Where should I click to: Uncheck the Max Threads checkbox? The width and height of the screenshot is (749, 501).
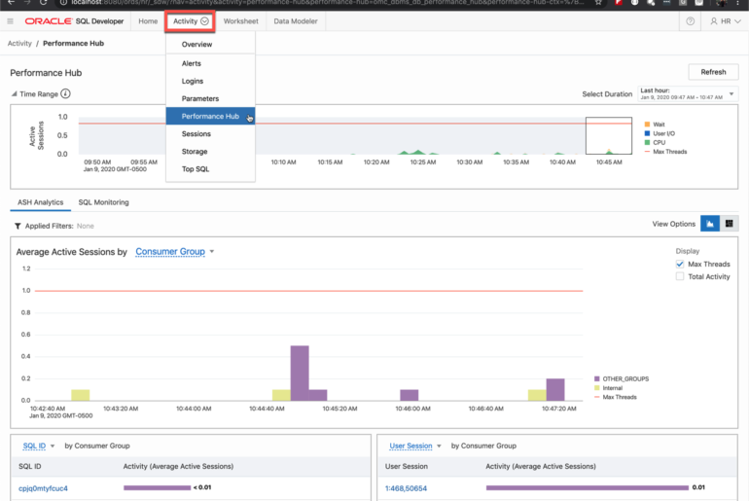680,264
